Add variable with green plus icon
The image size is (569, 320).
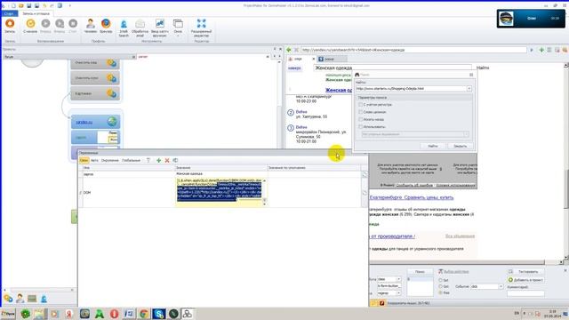tap(158, 160)
